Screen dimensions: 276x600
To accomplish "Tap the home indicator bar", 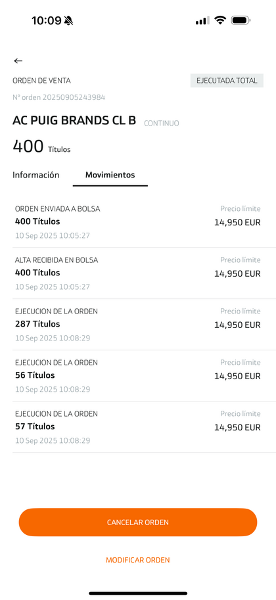I will coord(138,593).
